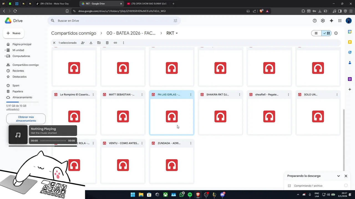Switch to grid layout view
The width and height of the screenshot is (355, 199).
pos(326,33)
